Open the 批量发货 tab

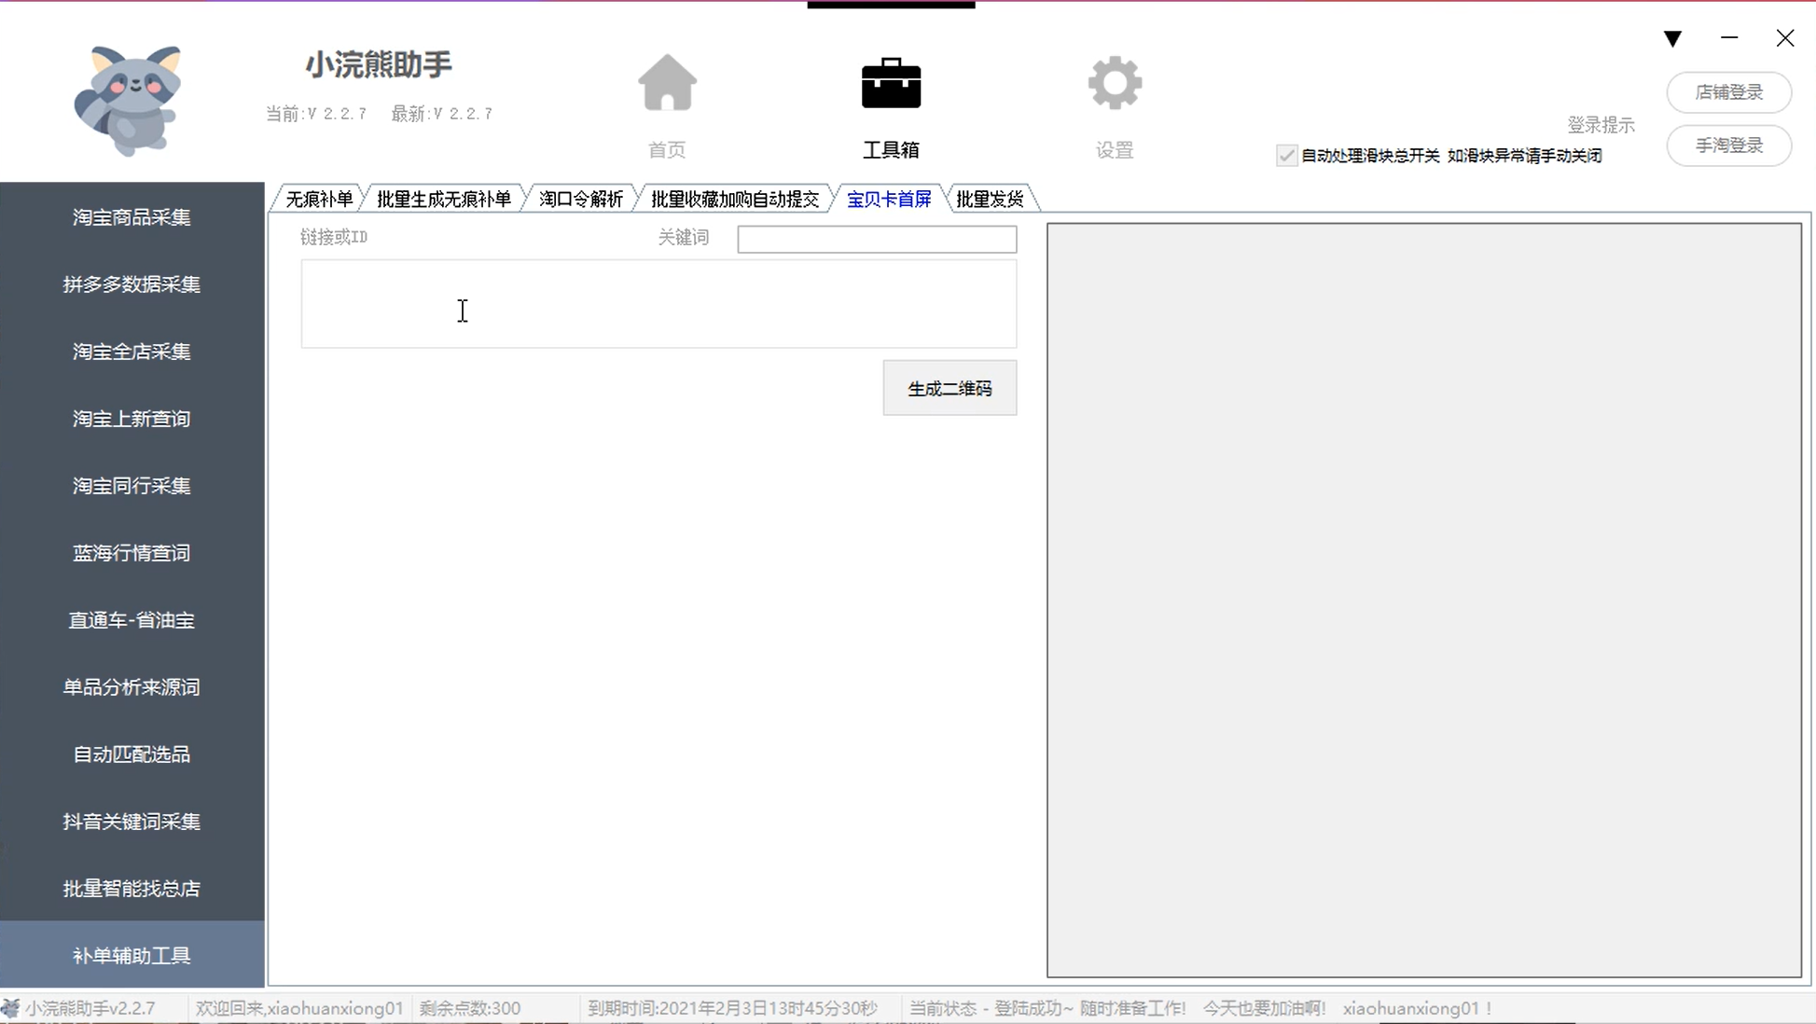(x=991, y=198)
